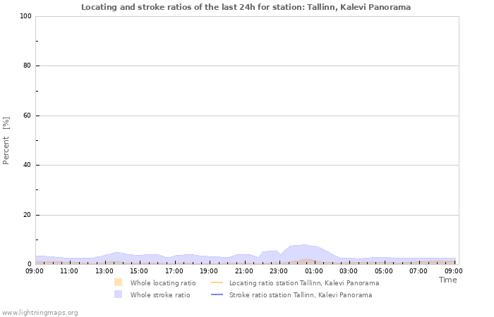The height and width of the screenshot is (317, 494).
Task: Open the www.lightningmaps.org watermark link
Action: click(40, 312)
